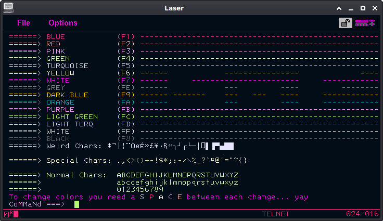The width and height of the screenshot is (383, 221).
Task: Click the (F6) key label
Action: click(126, 73)
